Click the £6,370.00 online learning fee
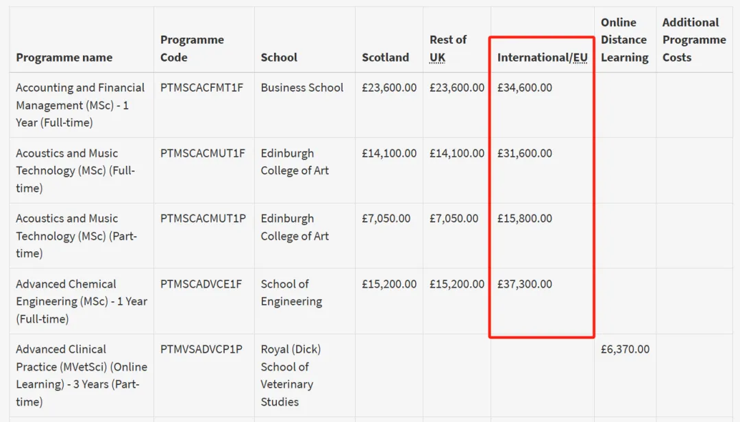The height and width of the screenshot is (422, 740). click(x=625, y=349)
